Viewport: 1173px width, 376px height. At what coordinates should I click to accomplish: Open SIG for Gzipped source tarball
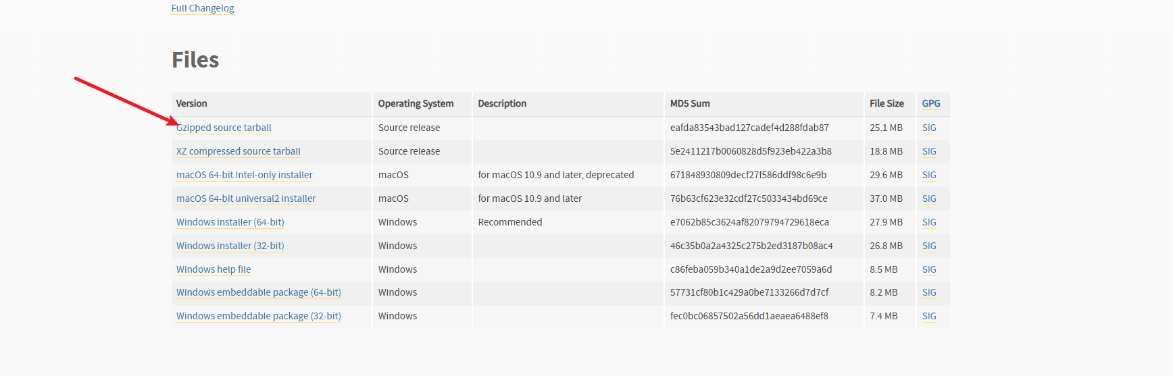(x=929, y=128)
